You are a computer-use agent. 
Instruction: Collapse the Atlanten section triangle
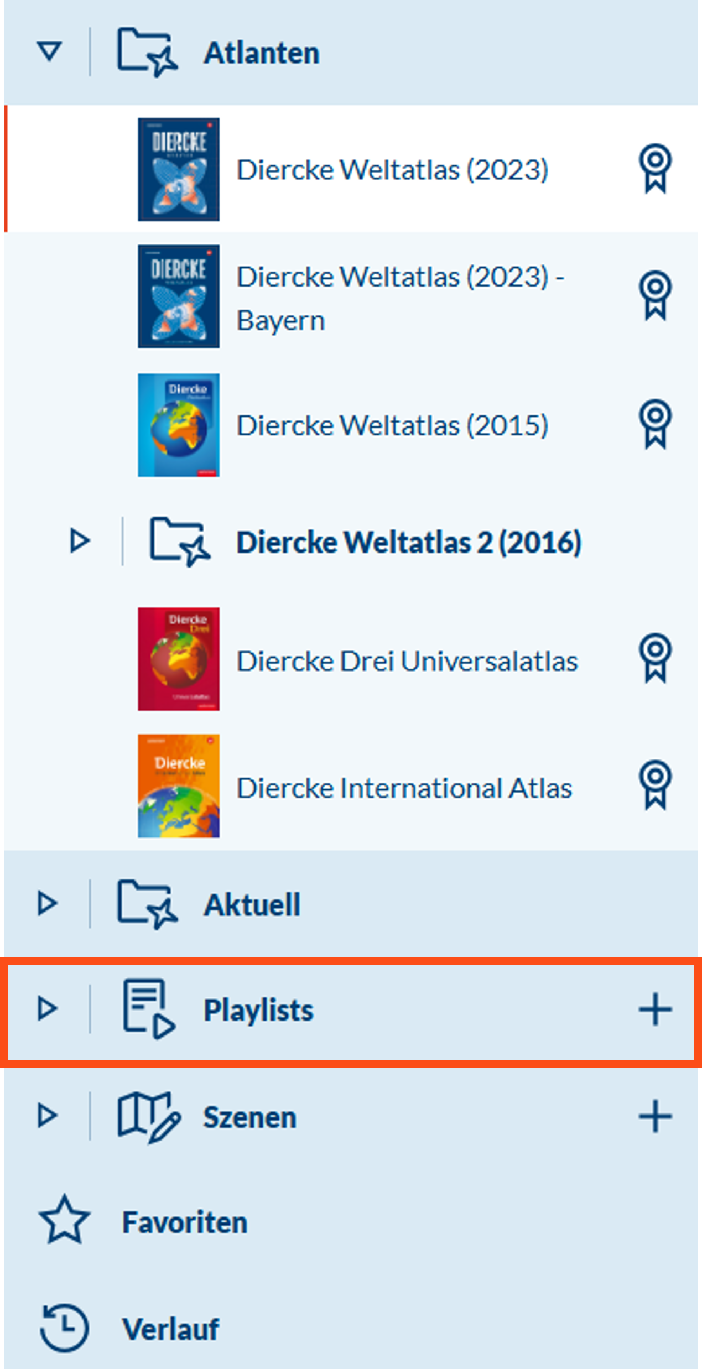tap(49, 52)
